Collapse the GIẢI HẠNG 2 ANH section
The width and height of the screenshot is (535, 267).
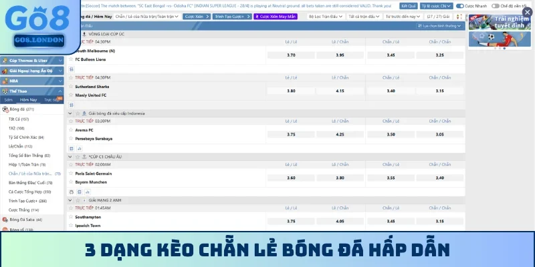70,200
